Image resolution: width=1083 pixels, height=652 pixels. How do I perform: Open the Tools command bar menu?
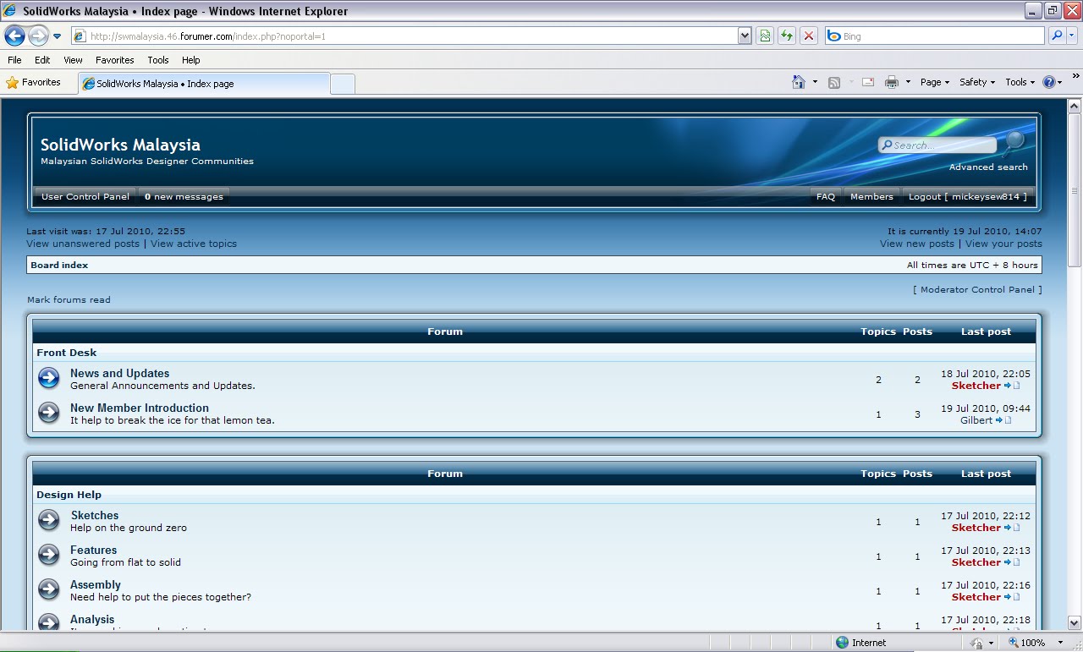[1020, 82]
